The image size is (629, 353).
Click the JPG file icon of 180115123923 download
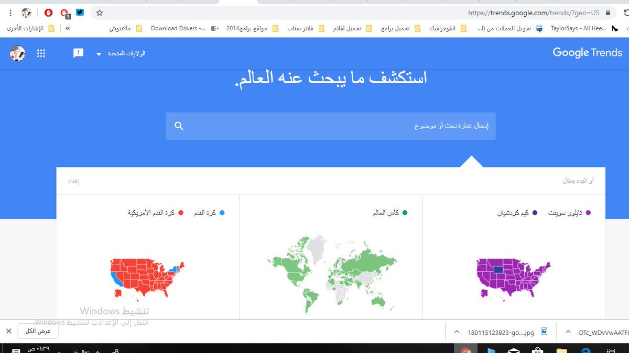(544, 331)
